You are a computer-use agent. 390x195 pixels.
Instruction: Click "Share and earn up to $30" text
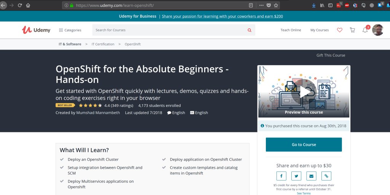tap(304, 166)
